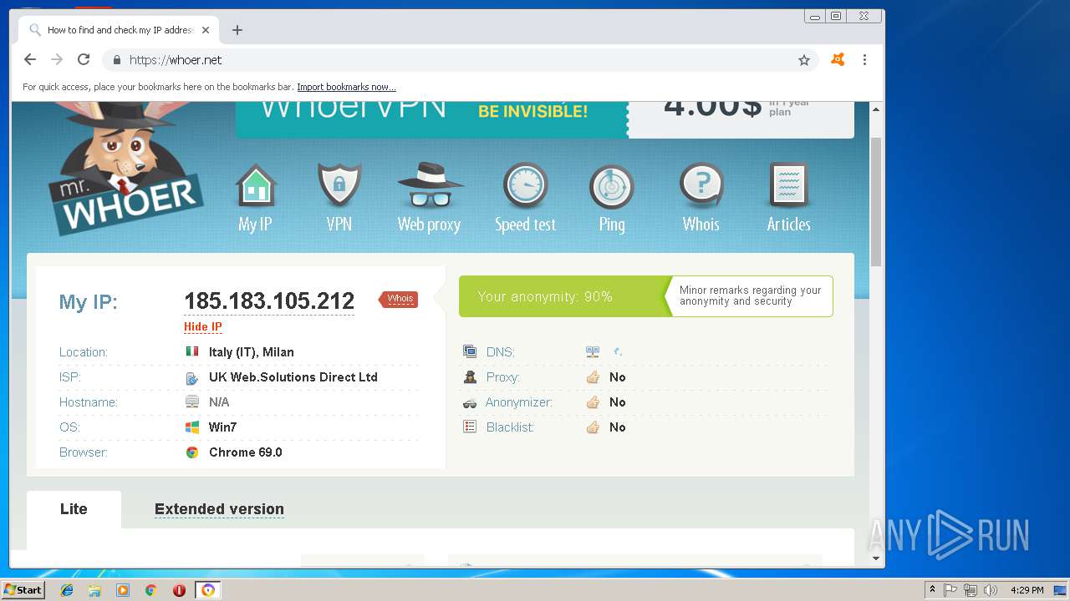The image size is (1070, 601).
Task: Open the My IP home icon
Action: tap(255, 185)
